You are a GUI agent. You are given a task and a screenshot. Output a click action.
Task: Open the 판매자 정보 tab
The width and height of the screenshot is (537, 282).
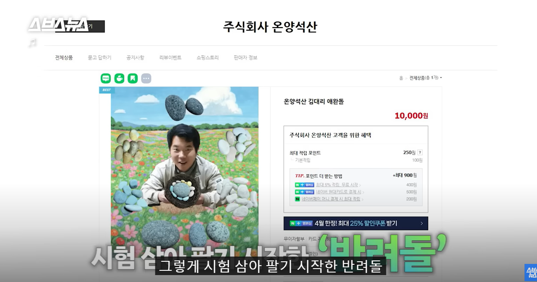245,57
